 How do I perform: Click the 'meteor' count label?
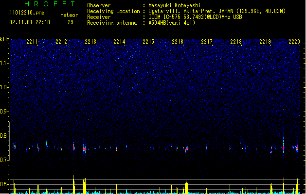click(x=69, y=15)
